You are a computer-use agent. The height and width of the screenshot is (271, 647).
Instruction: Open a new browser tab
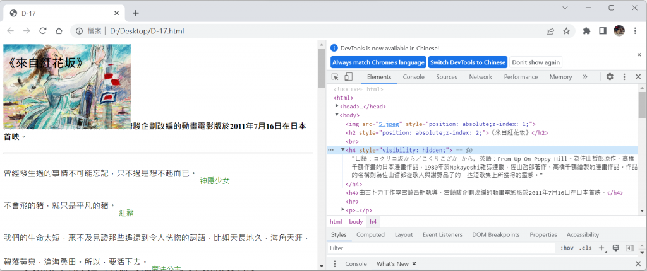point(136,13)
